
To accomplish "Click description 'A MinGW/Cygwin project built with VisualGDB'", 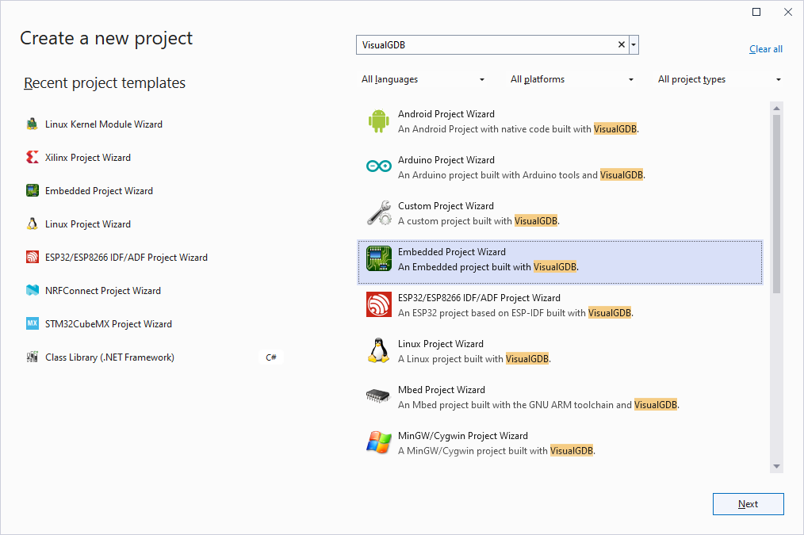I will [x=496, y=451].
